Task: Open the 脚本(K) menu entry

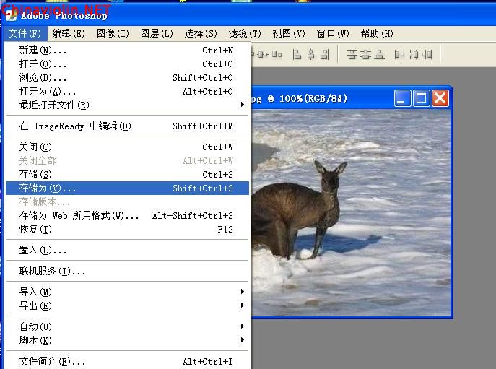Action: [x=127, y=341]
